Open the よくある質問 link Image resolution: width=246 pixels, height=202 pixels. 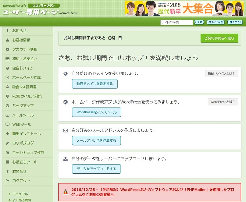[22, 200]
